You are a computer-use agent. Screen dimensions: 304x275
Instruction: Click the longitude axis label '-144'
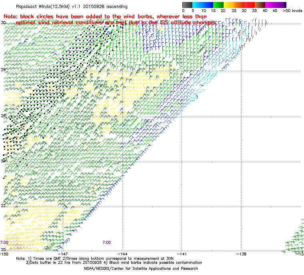[122, 254]
